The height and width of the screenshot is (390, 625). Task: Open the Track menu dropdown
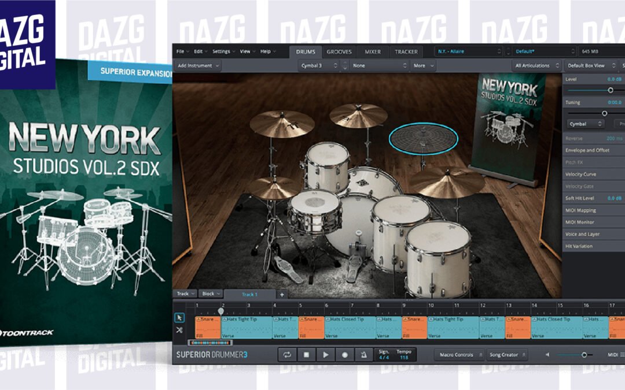[185, 294]
